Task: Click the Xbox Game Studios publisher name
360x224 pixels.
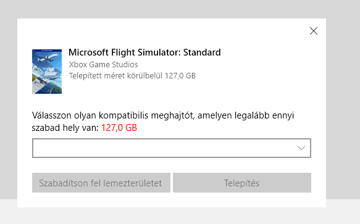Action: click(x=103, y=65)
